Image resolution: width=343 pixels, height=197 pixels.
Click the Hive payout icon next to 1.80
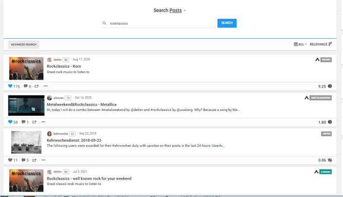(330, 122)
